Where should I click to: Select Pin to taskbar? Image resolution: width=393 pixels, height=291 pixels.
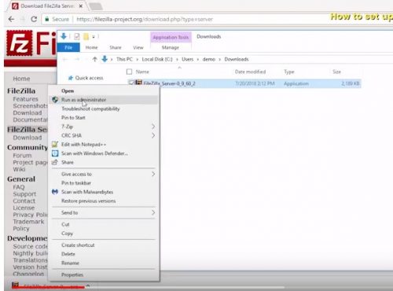click(x=76, y=183)
